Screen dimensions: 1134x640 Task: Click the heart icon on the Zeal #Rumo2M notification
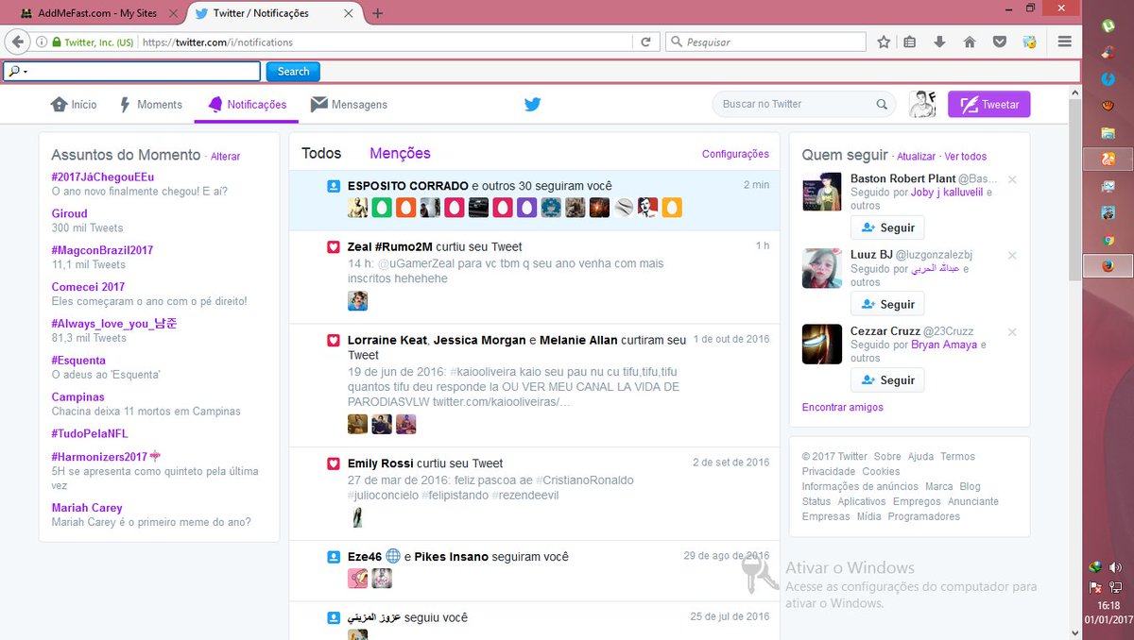click(x=333, y=246)
